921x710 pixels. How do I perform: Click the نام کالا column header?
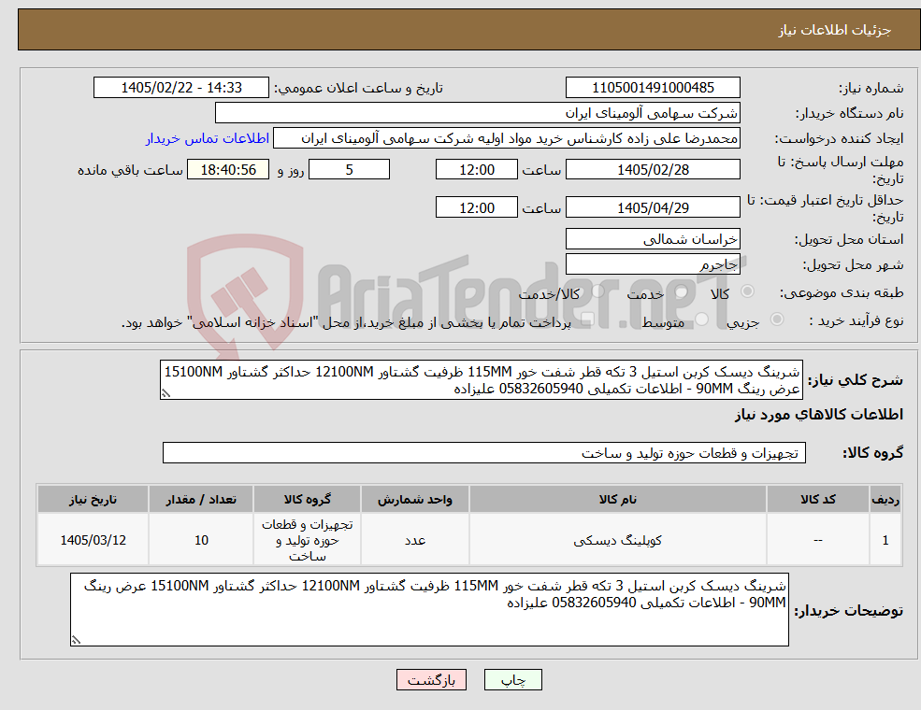tap(618, 500)
